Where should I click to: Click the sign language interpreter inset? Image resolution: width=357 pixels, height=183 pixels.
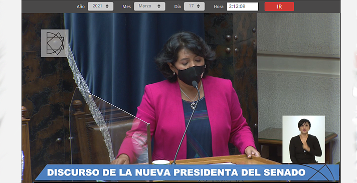303,139
